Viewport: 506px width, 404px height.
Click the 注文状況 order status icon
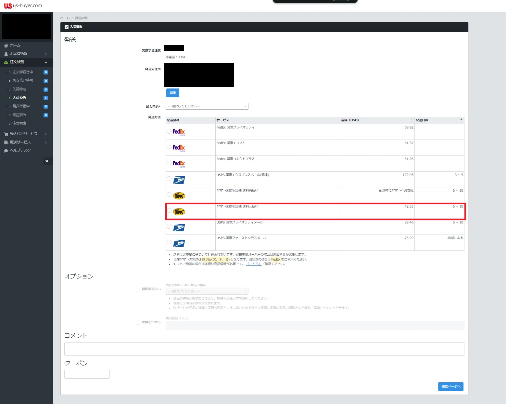point(6,62)
